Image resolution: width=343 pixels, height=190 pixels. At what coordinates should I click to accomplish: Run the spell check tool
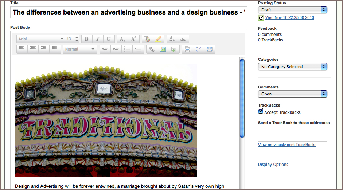(198, 49)
